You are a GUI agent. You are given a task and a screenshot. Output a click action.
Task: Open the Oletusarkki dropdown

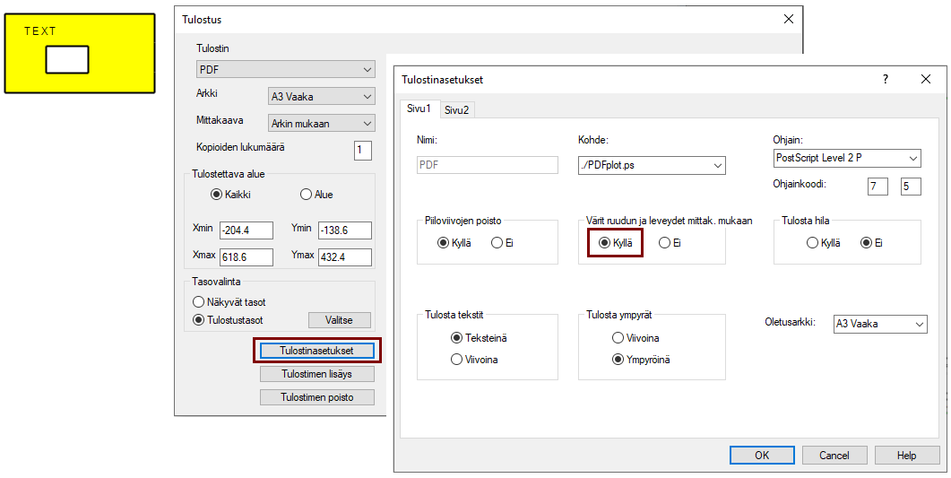[x=878, y=324]
